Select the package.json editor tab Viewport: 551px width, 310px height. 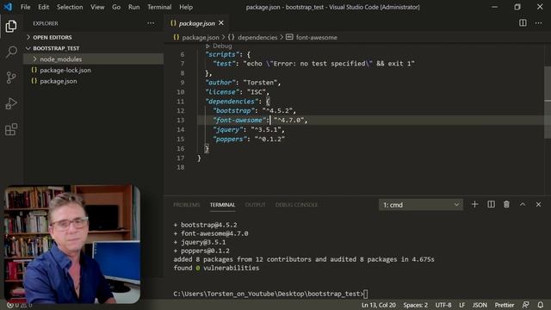[197, 23]
